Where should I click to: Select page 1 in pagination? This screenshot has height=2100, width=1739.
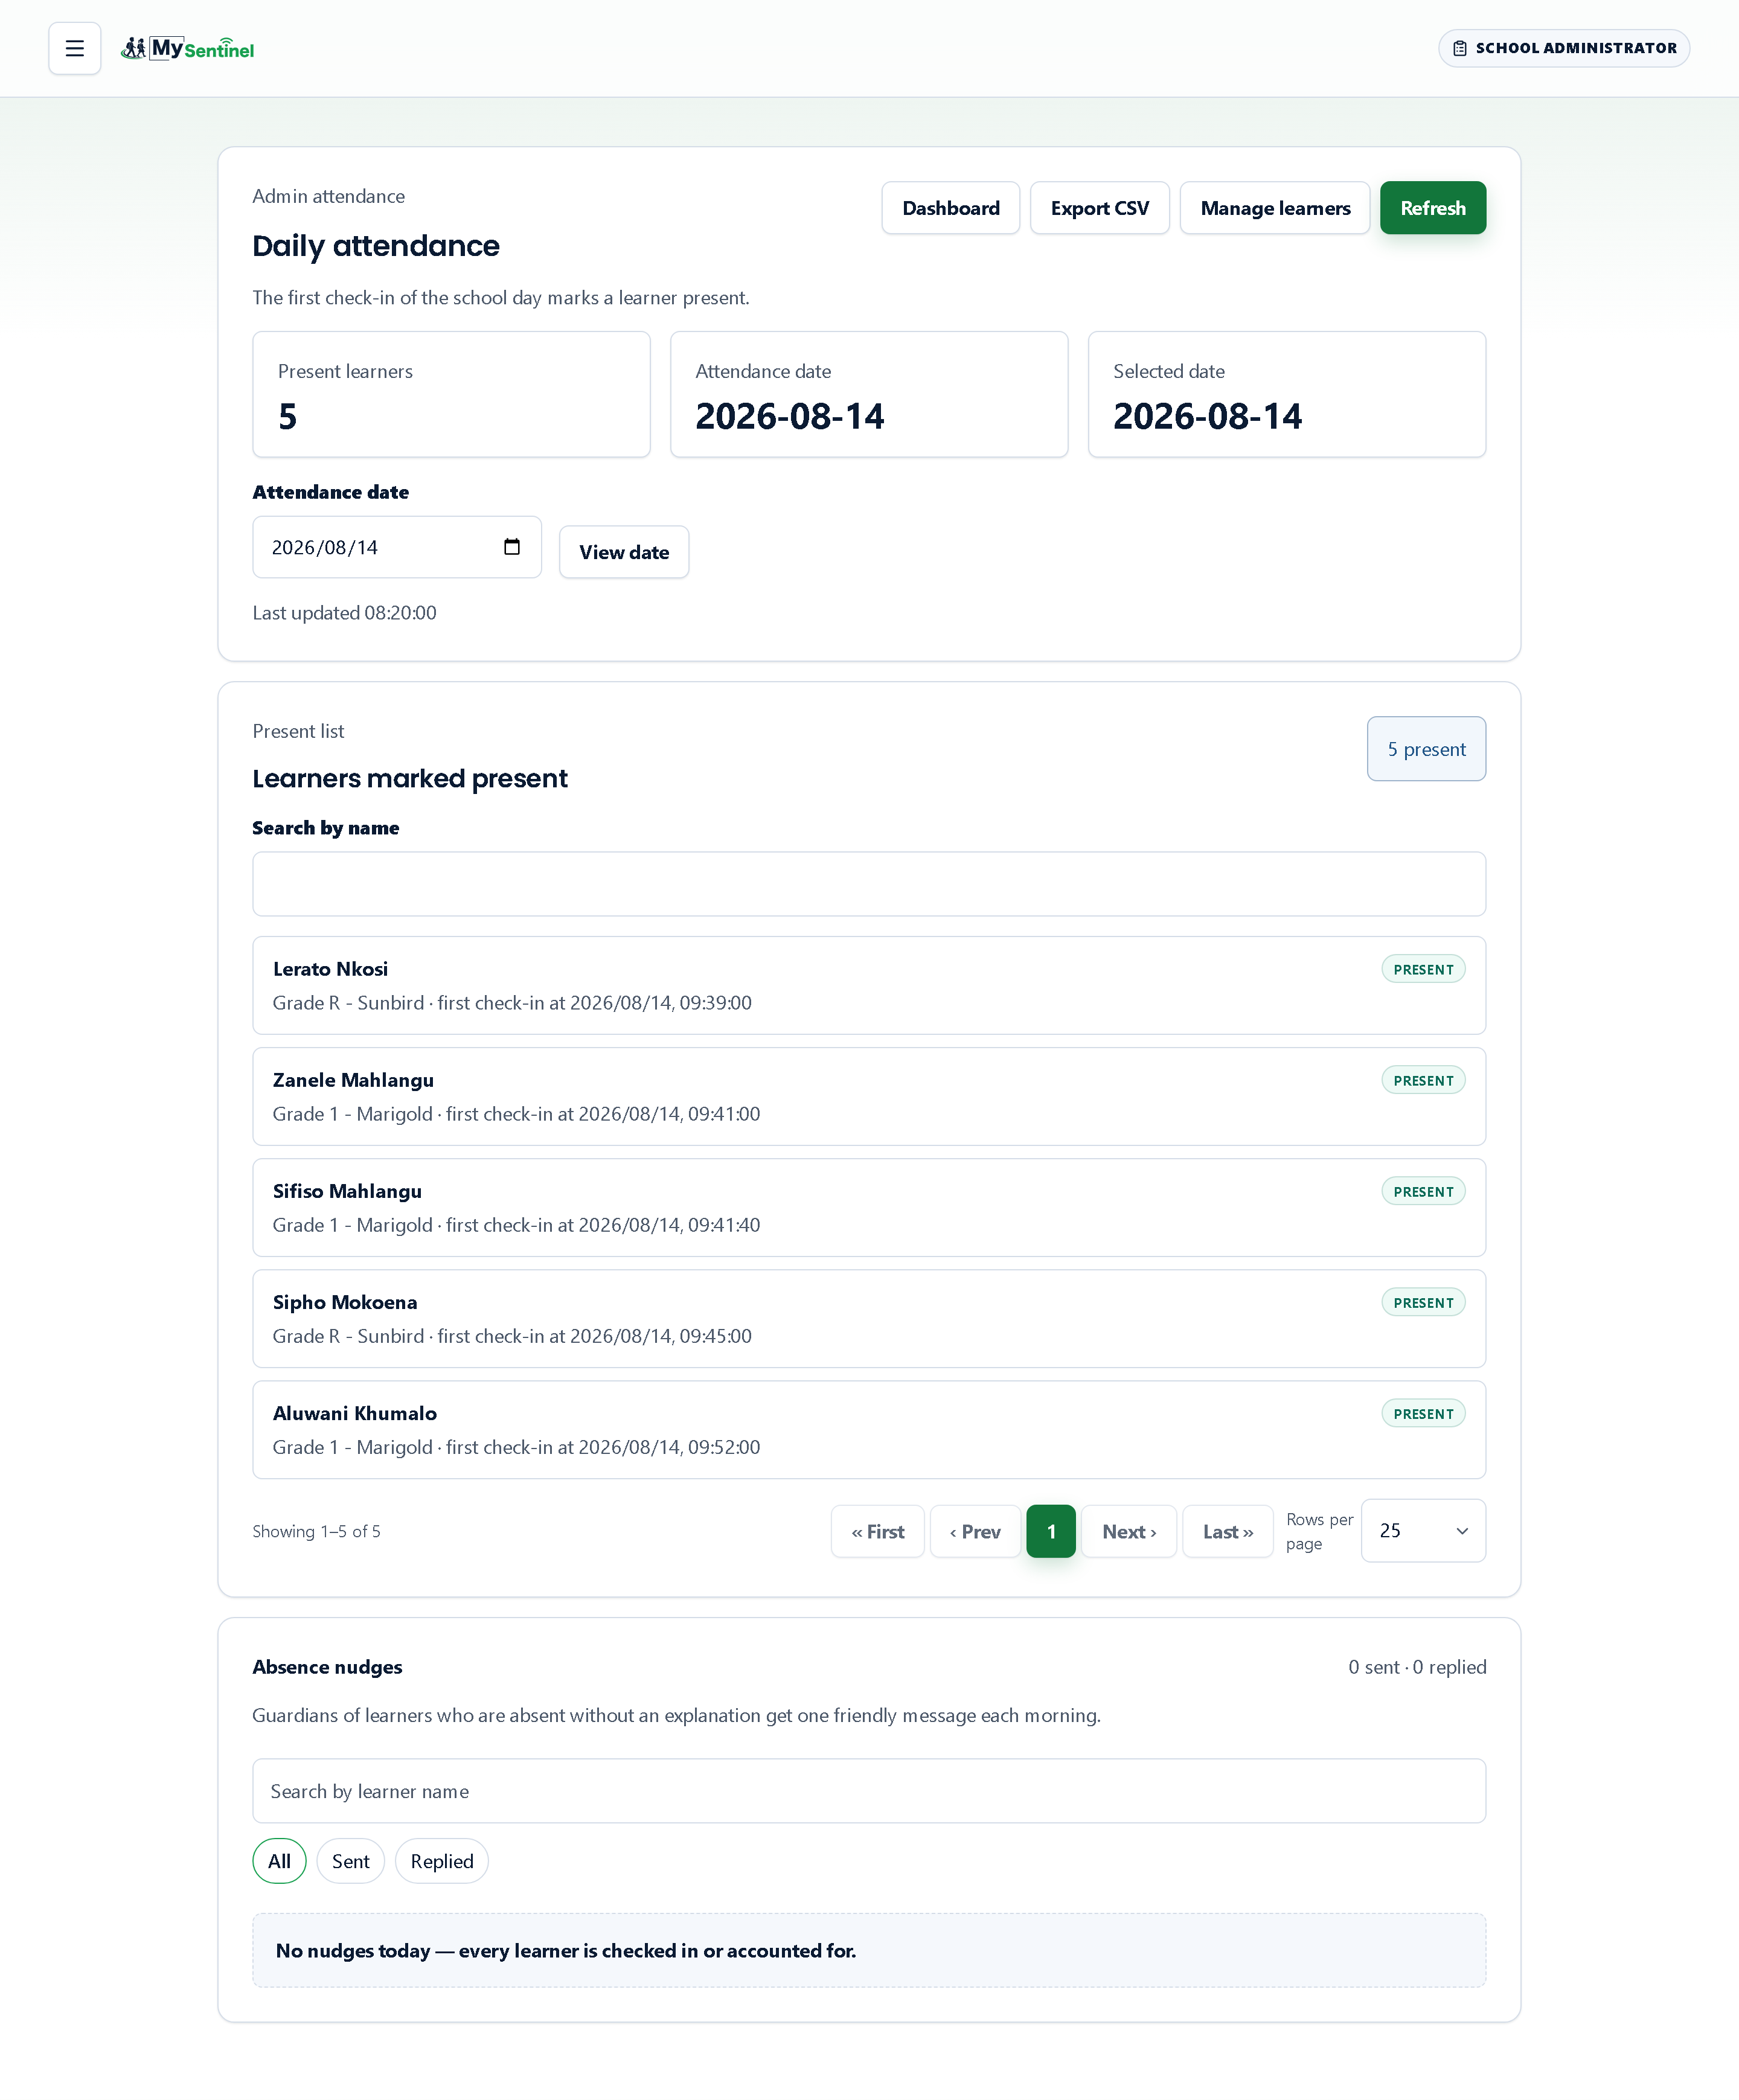[x=1051, y=1532]
